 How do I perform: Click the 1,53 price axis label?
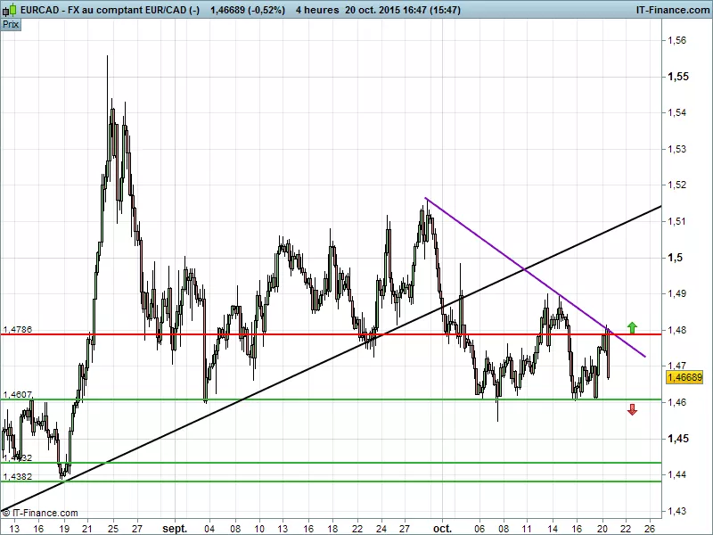coord(676,149)
